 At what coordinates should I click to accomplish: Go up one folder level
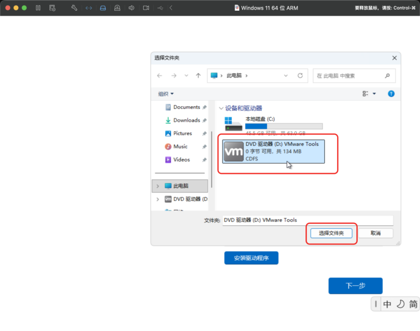[198, 76]
